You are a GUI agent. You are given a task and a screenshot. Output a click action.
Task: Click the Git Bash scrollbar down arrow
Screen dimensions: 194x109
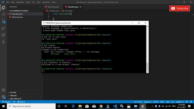147,72
